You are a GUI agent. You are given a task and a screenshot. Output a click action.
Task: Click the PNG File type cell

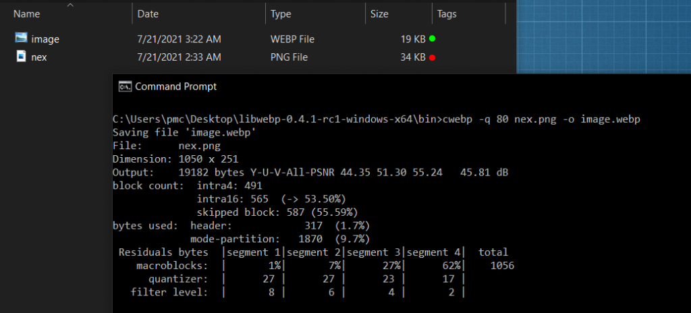click(289, 58)
